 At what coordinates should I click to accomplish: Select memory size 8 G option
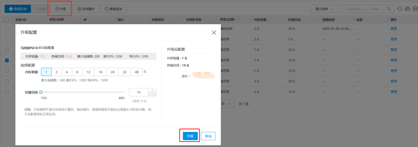77,72
